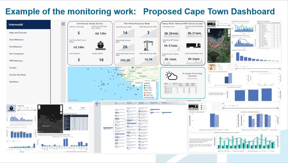Screen dimensions: 288x163
Task: Open the Anchorage Hours dropdown
Action: click(x=159, y=103)
